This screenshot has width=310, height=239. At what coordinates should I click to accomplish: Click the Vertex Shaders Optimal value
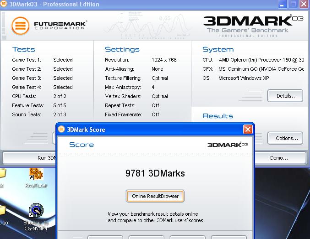click(160, 96)
